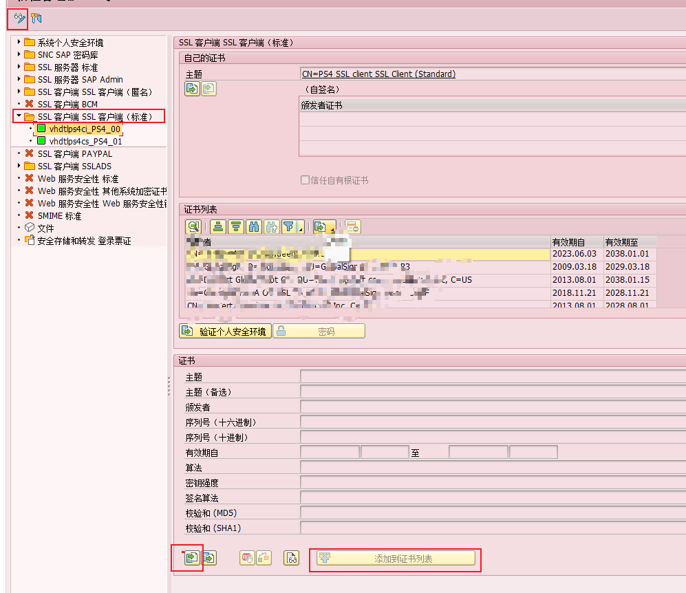Open the filter dropdown arrow

coord(301,228)
